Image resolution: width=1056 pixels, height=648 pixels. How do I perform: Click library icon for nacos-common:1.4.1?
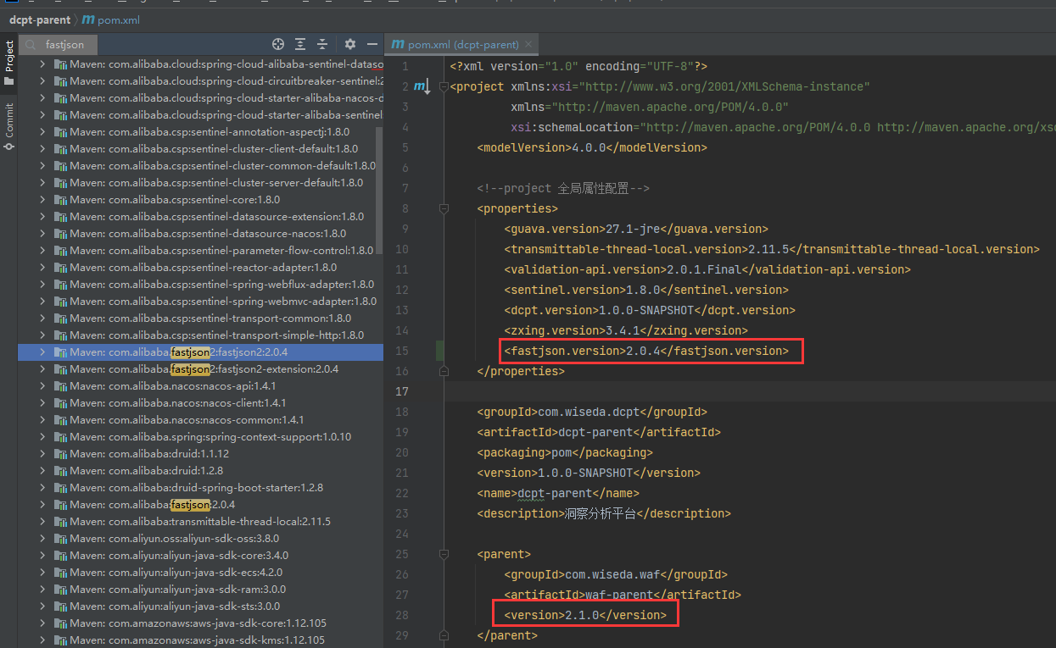pyautogui.click(x=60, y=420)
